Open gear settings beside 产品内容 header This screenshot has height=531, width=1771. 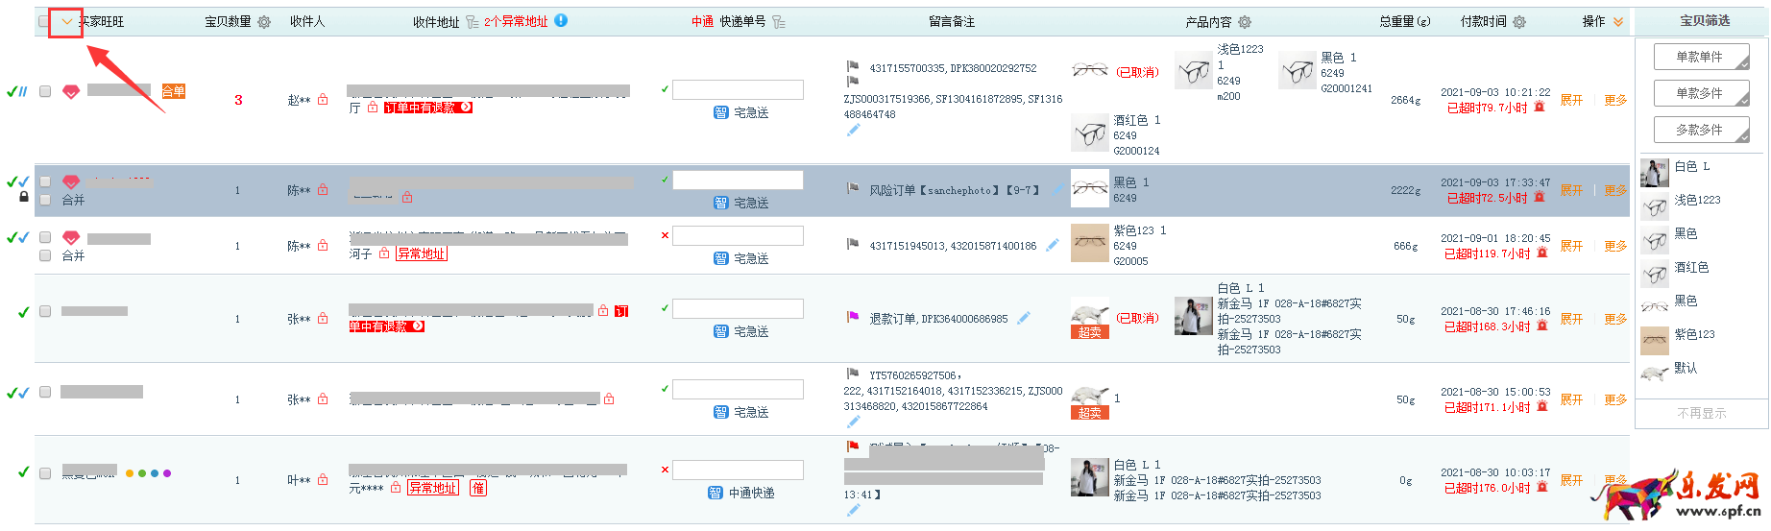[1245, 22]
